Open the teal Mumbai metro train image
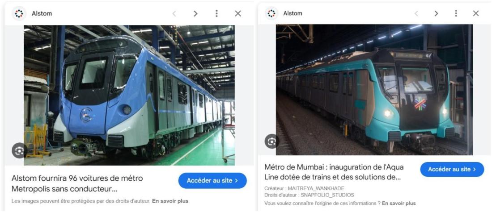The width and height of the screenshot is (492, 212). (x=374, y=89)
